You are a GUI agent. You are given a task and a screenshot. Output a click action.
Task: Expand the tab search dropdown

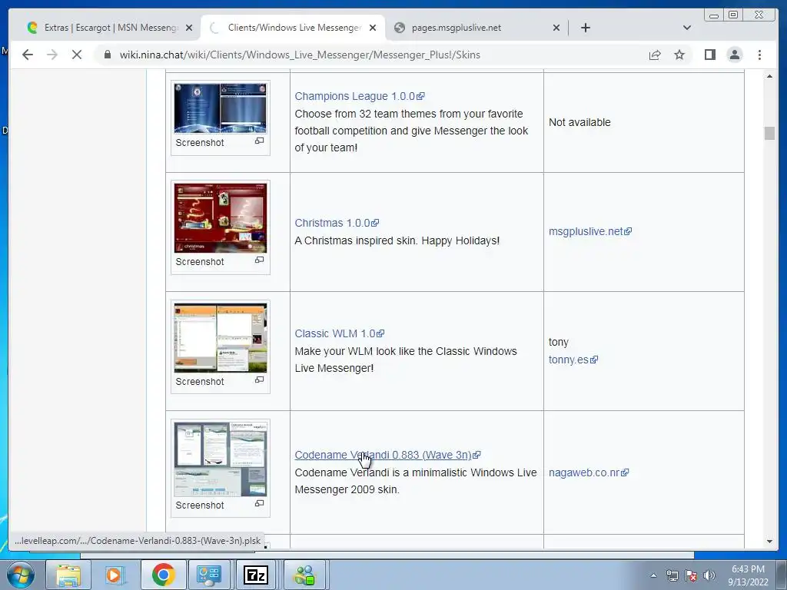tap(687, 28)
